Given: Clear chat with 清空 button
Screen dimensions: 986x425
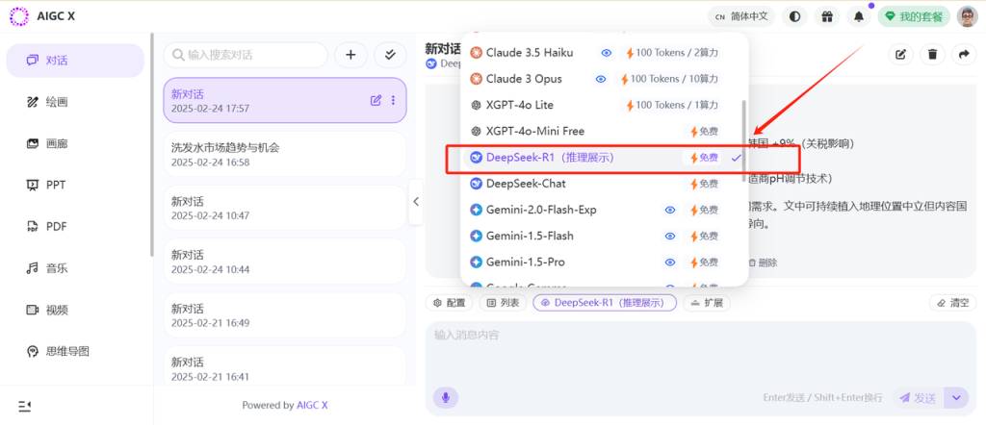Looking at the screenshot, I should tap(953, 303).
